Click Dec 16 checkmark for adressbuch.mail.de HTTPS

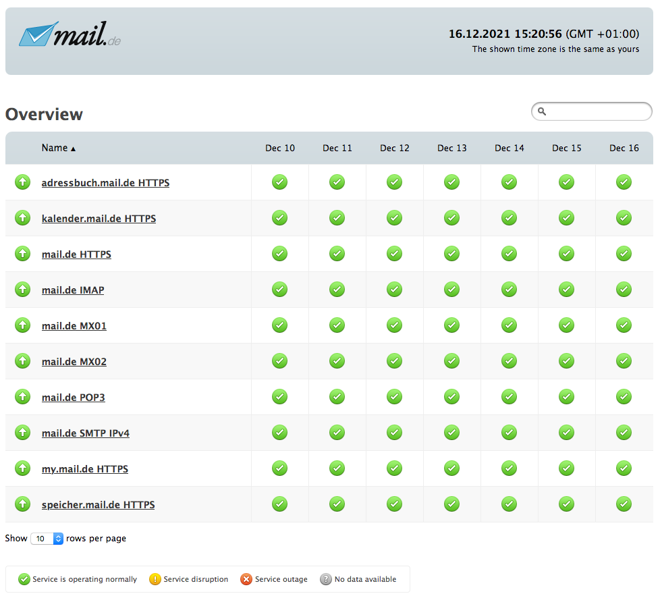[624, 182]
